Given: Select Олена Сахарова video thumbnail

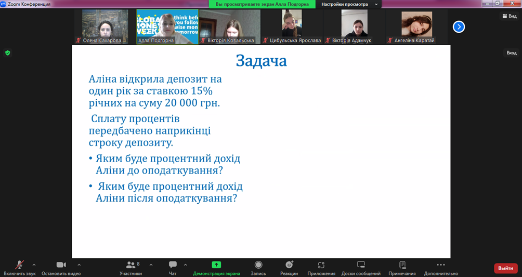Looking at the screenshot, I should coord(105,27).
